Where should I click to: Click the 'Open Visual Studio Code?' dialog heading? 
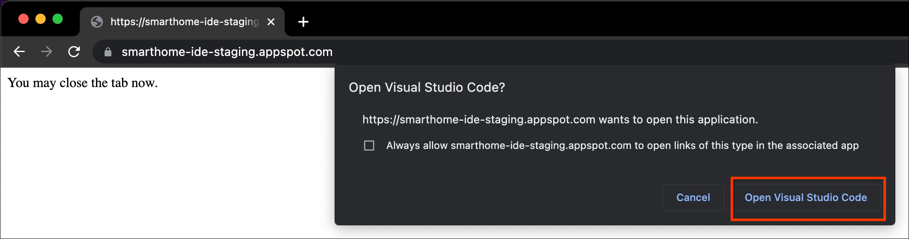pos(427,87)
